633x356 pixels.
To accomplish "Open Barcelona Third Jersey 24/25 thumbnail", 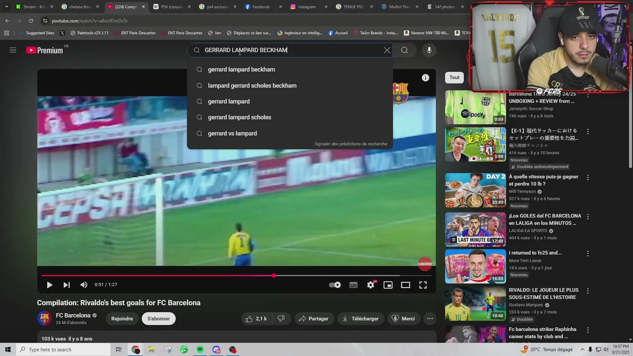I will (x=475, y=107).
